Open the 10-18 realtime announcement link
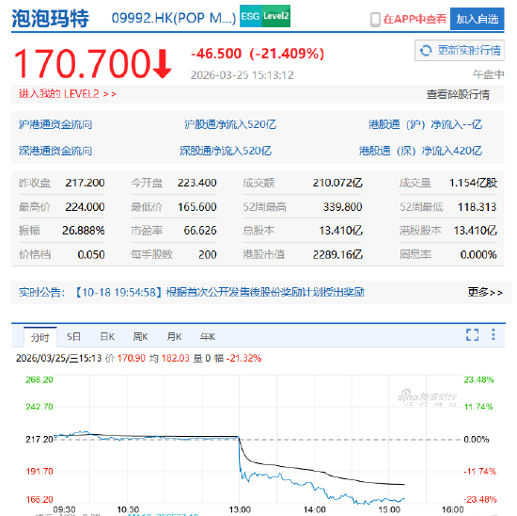The image size is (517, 516). [x=220, y=292]
